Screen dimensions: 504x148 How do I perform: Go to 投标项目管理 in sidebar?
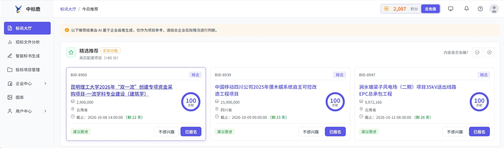point(27,70)
